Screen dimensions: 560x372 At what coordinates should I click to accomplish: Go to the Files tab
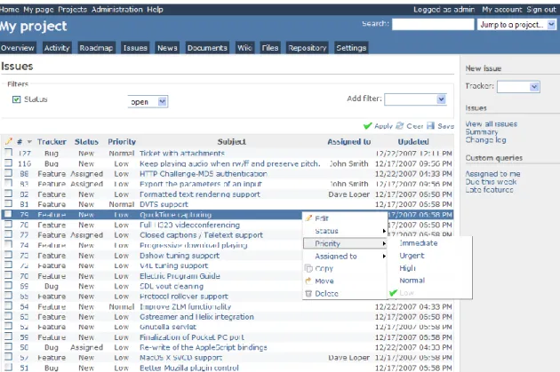coord(269,48)
